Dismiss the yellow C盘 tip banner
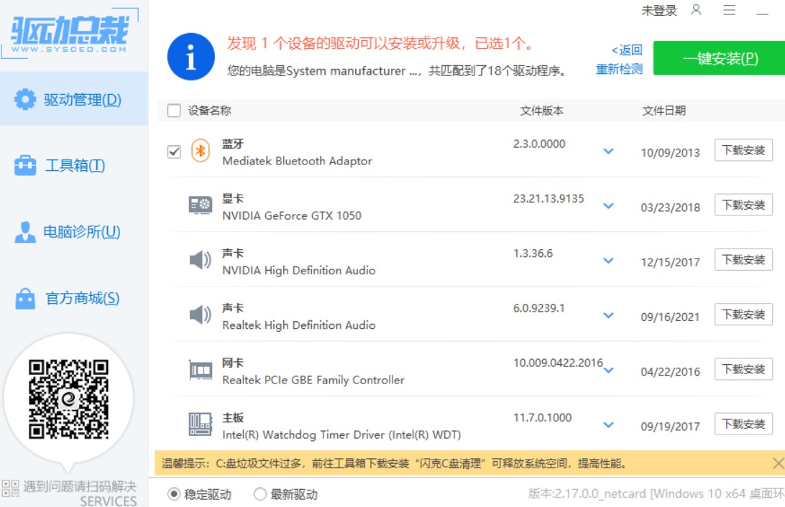The height and width of the screenshot is (507, 785). 778,463
